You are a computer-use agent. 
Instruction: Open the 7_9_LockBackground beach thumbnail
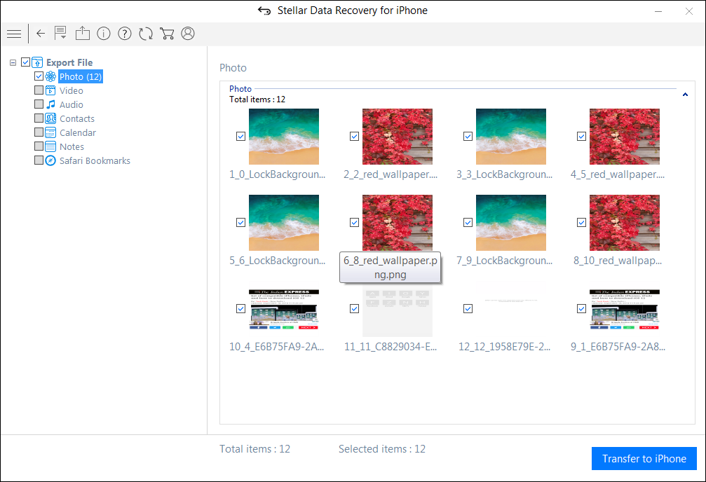510,222
